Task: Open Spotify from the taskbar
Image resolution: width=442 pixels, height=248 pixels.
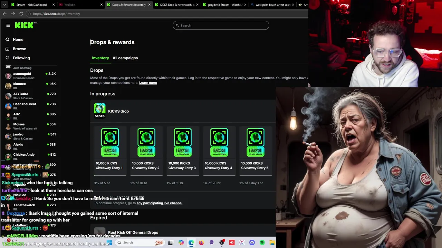Action: [x=262, y=243]
